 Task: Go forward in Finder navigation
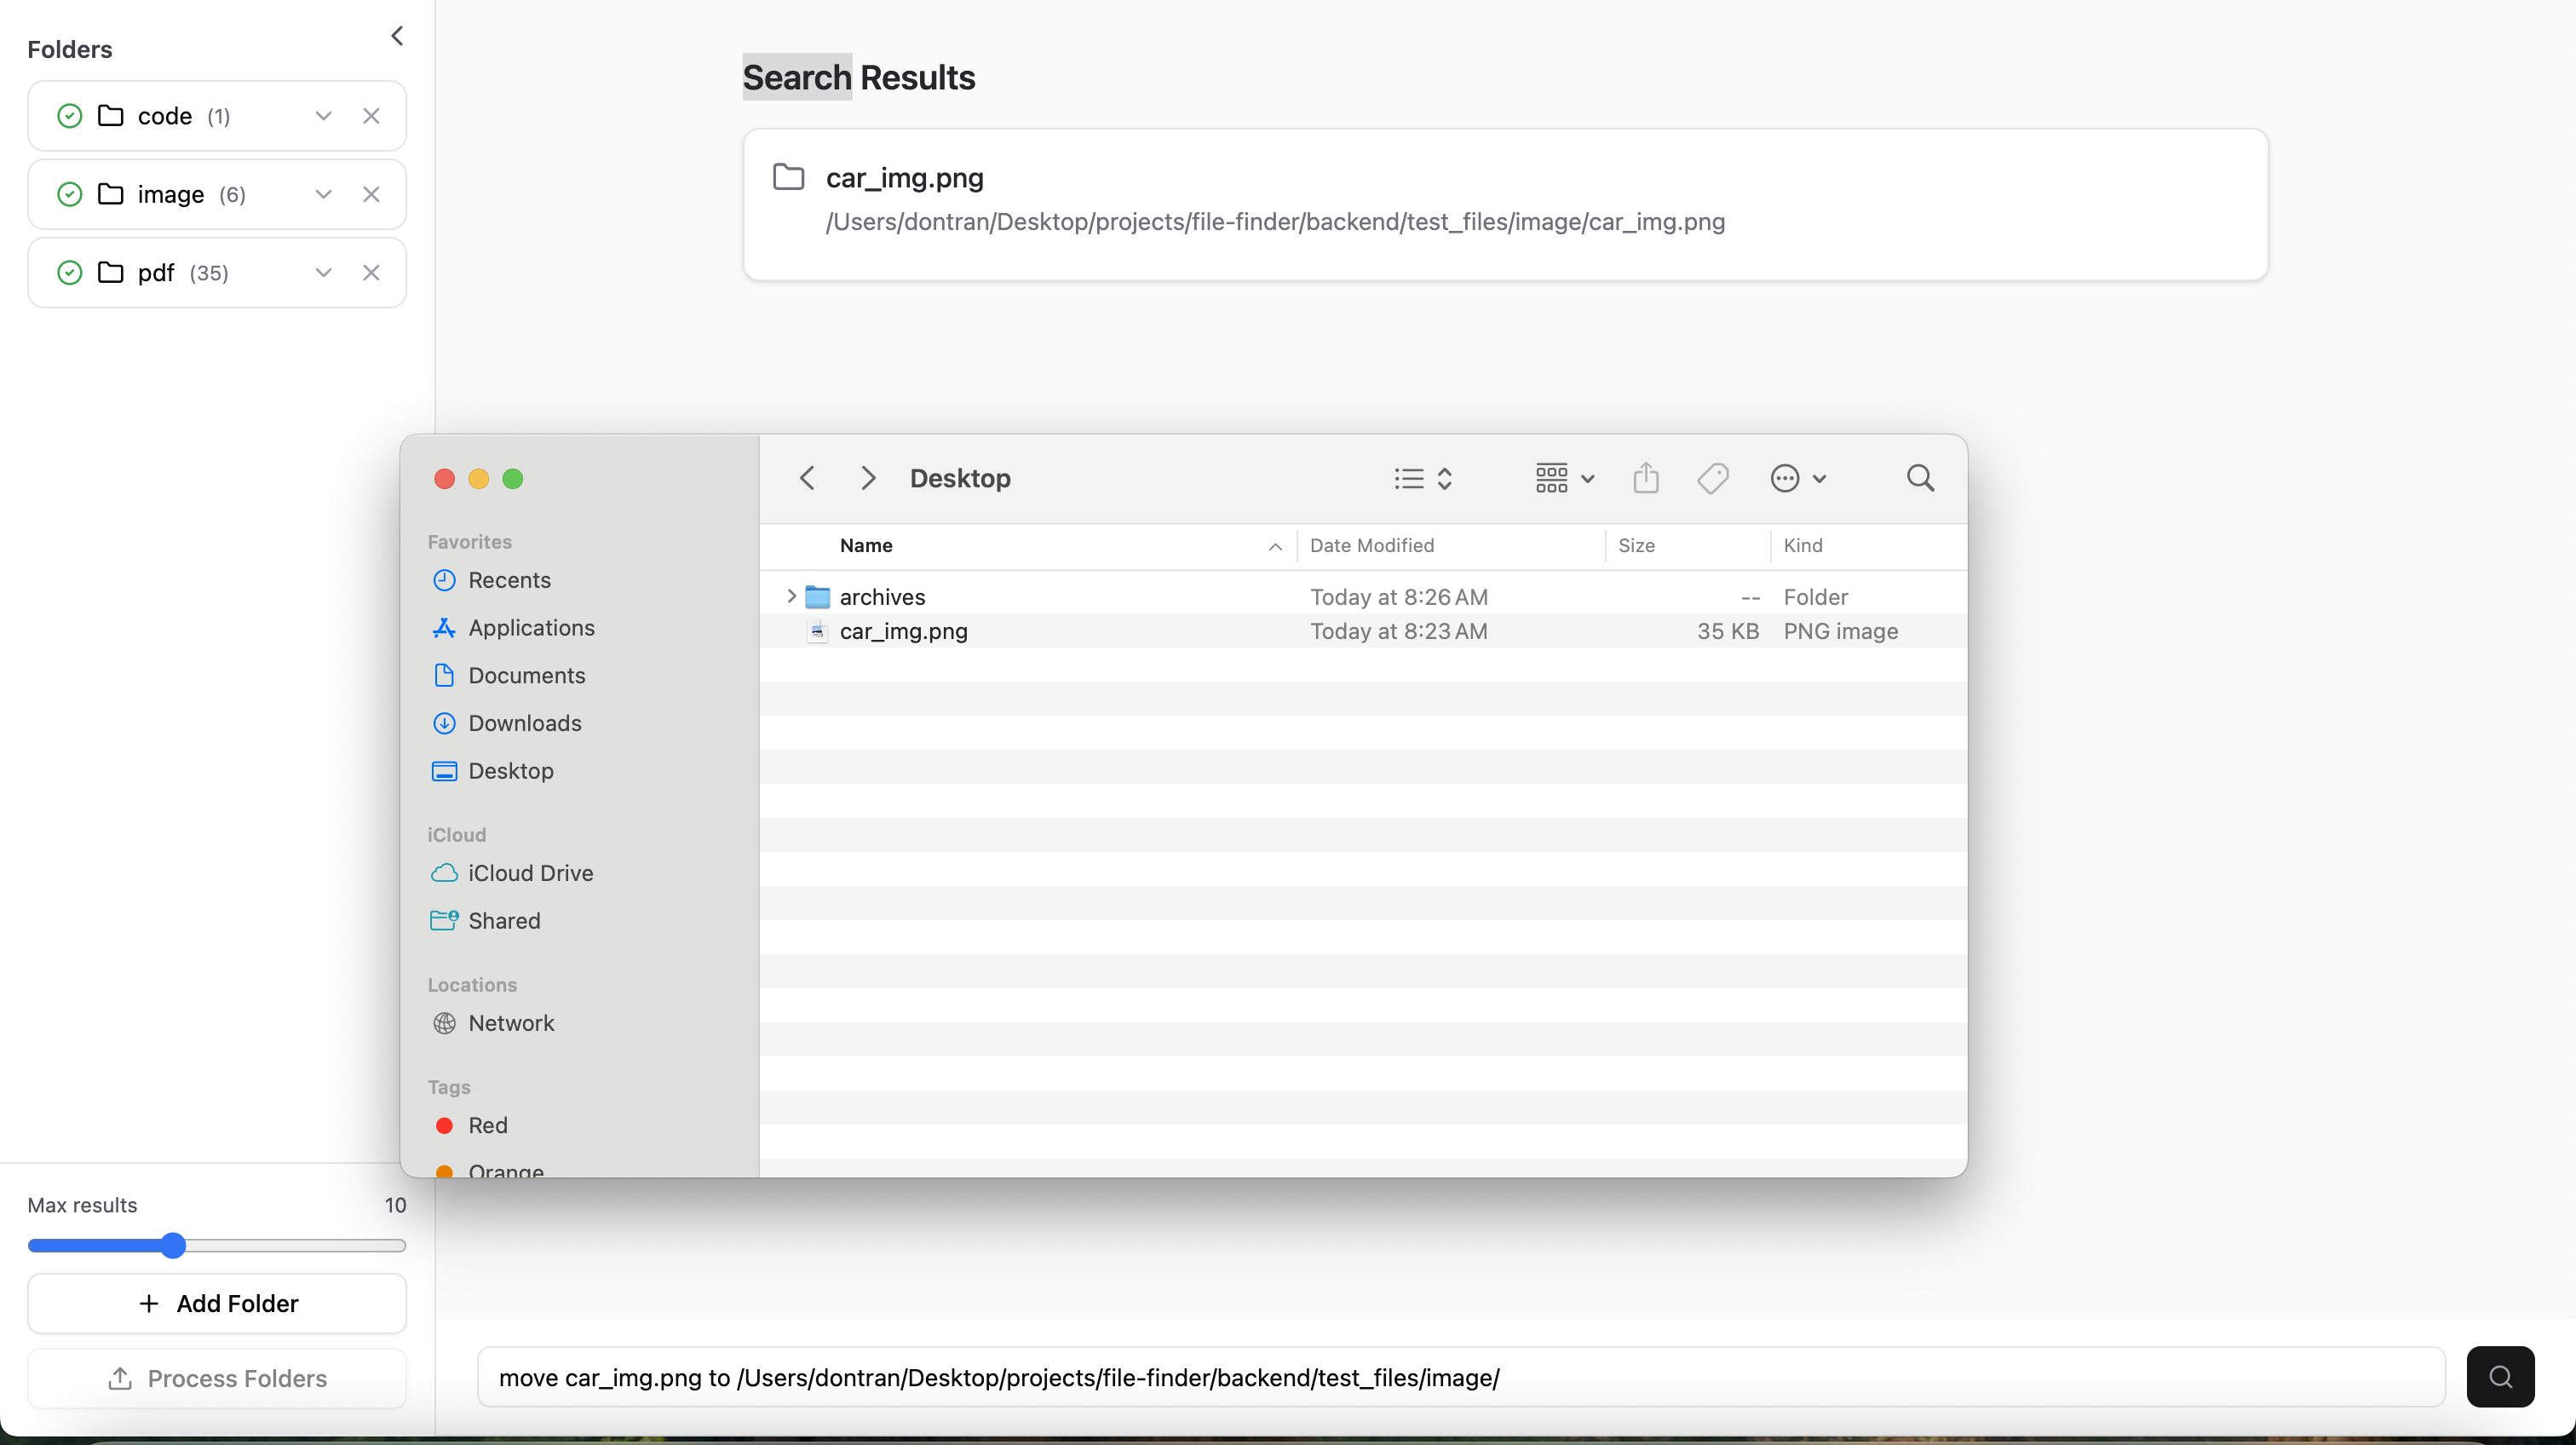tap(868, 478)
